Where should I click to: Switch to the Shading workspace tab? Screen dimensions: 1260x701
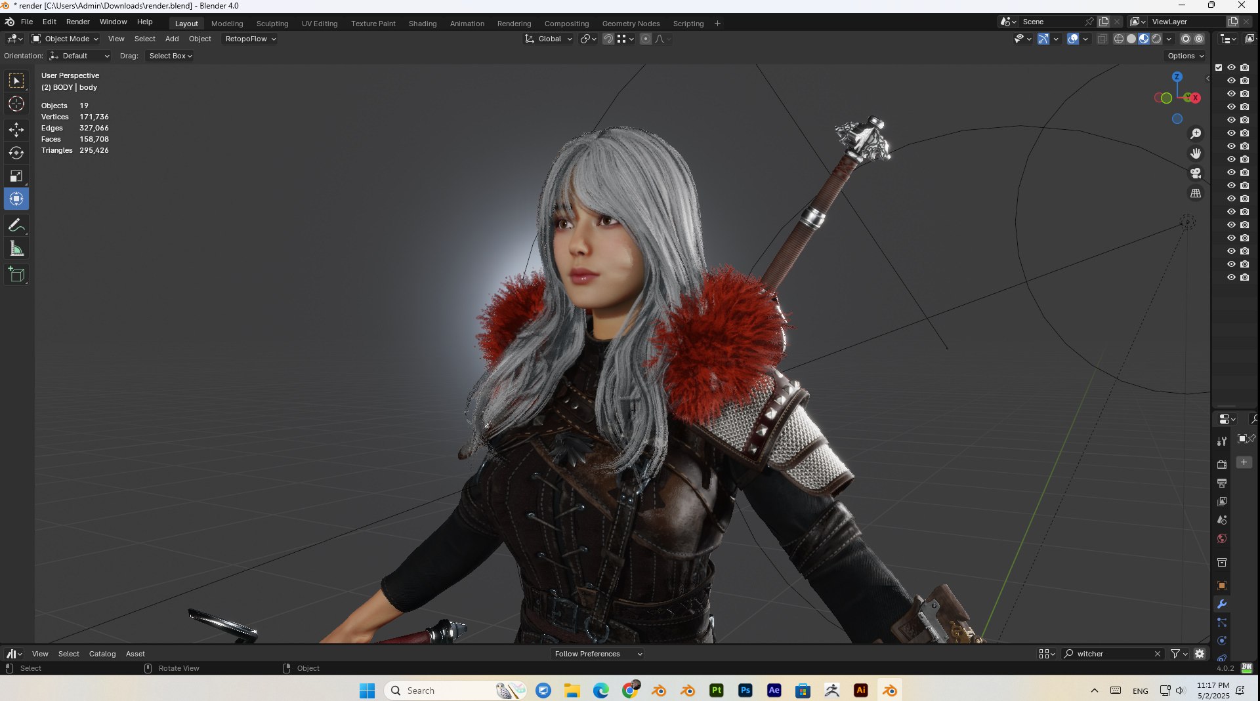[x=423, y=24]
